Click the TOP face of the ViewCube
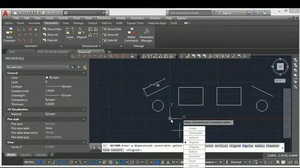300x168 pixels. [x=280, y=66]
